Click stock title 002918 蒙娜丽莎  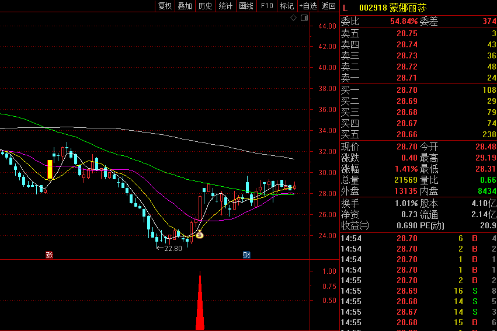click(393, 8)
